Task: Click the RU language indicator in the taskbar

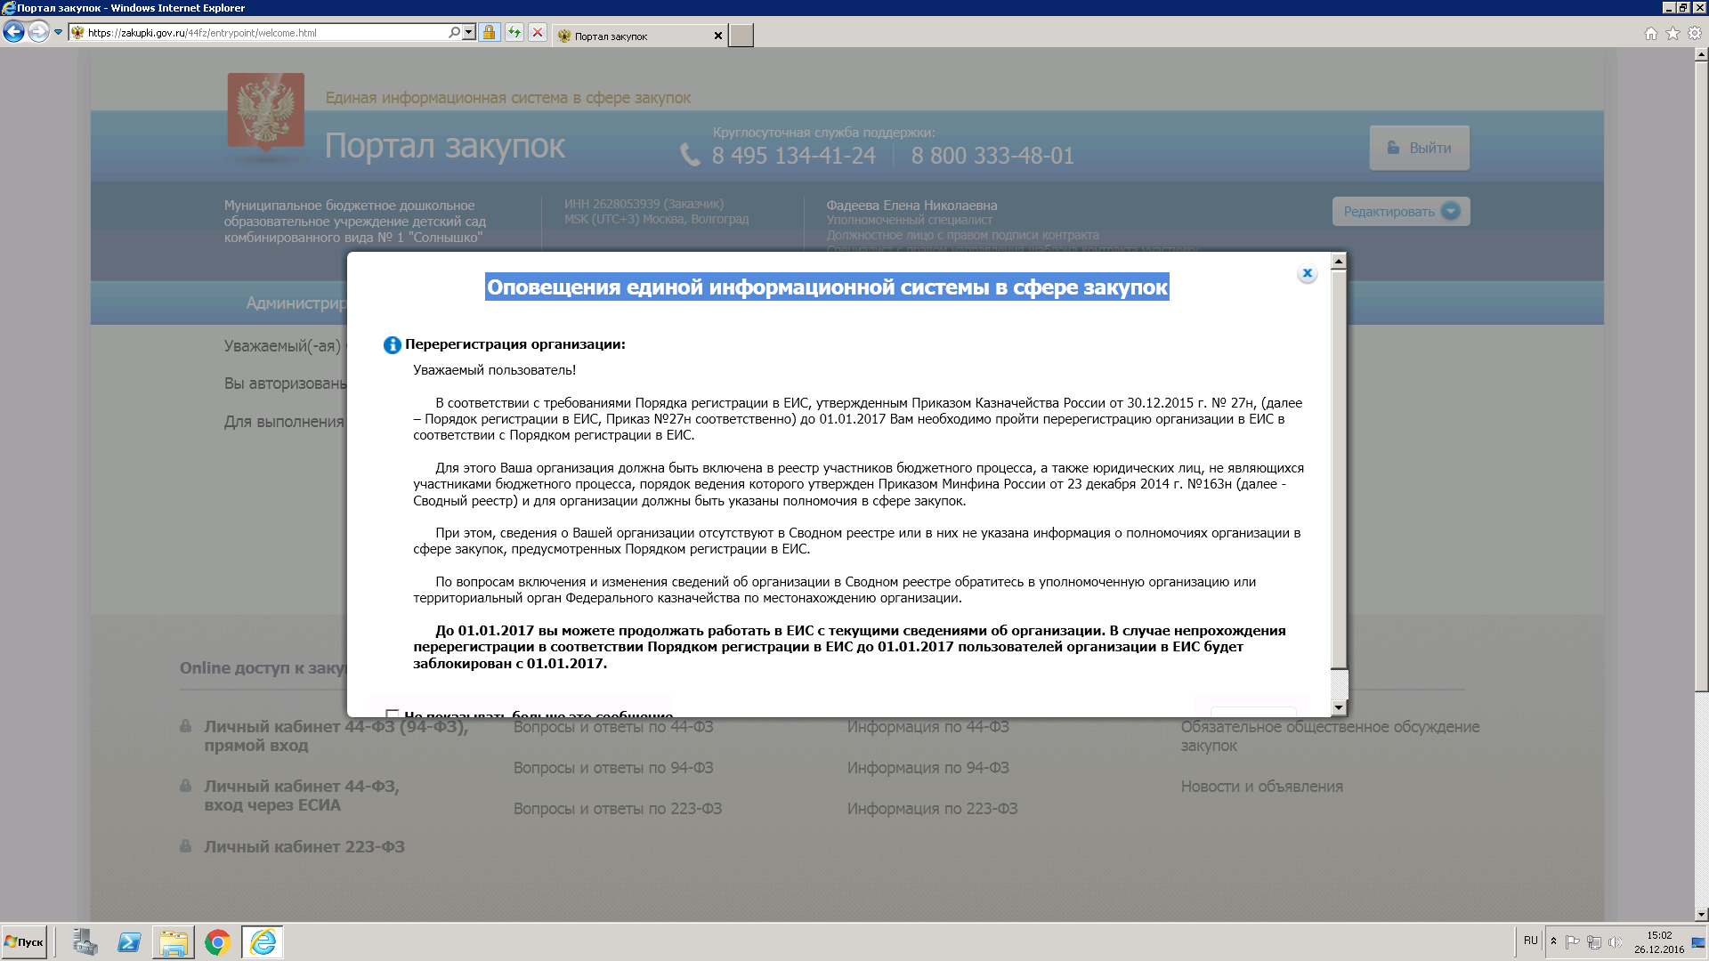Action: [1530, 941]
